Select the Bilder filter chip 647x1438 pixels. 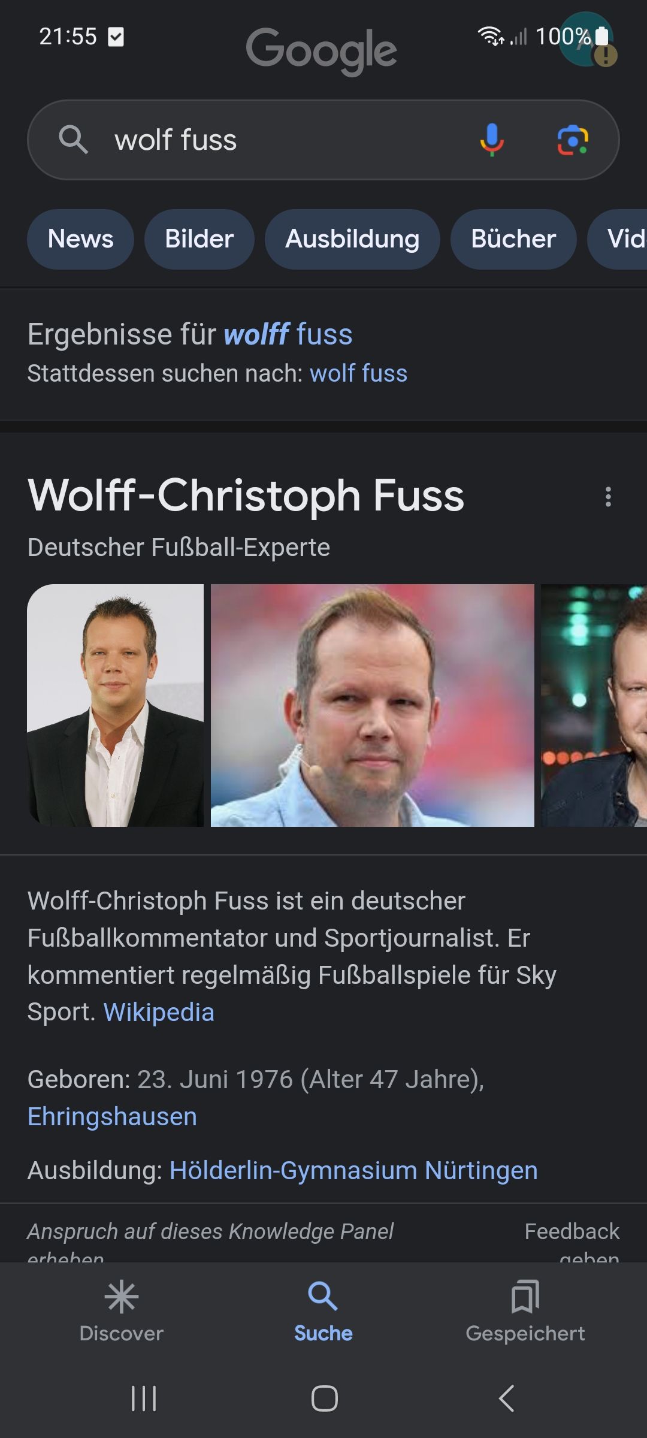tap(199, 239)
